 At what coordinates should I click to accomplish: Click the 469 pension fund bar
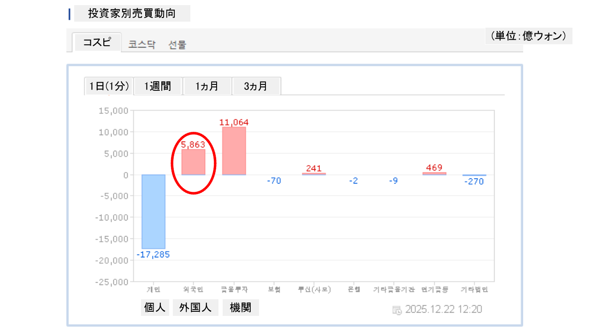point(434,173)
